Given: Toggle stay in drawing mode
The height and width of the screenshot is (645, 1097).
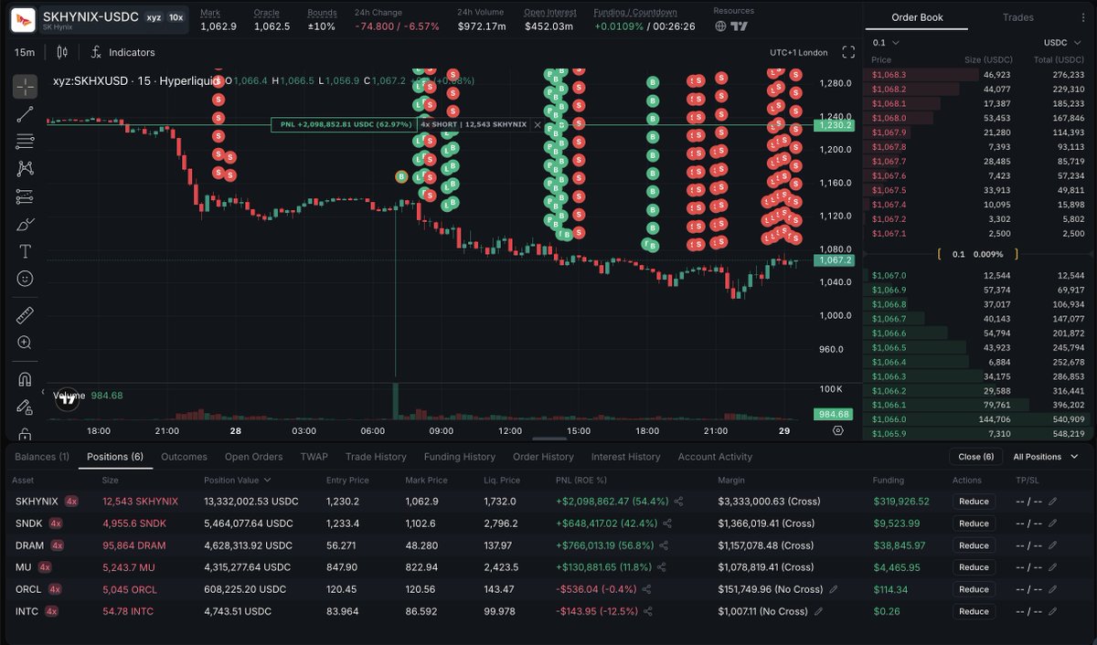Looking at the screenshot, I should pos(26,407).
